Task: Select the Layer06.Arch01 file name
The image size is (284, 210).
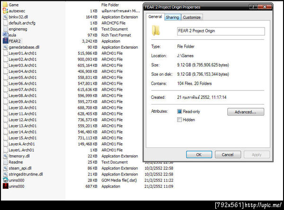Action: 23,83
